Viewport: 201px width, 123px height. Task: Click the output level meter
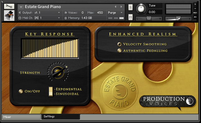click(178, 9)
